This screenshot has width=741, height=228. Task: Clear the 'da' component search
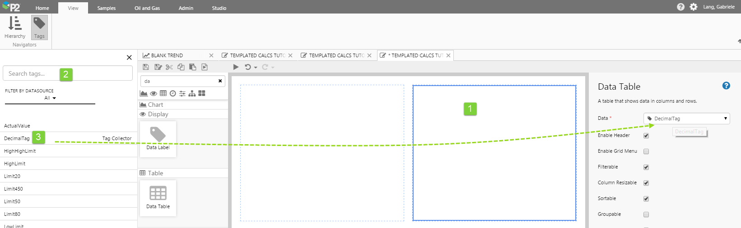point(220,81)
